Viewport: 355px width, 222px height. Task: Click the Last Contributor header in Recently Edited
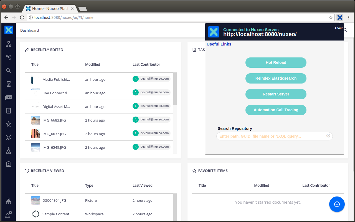146,64
